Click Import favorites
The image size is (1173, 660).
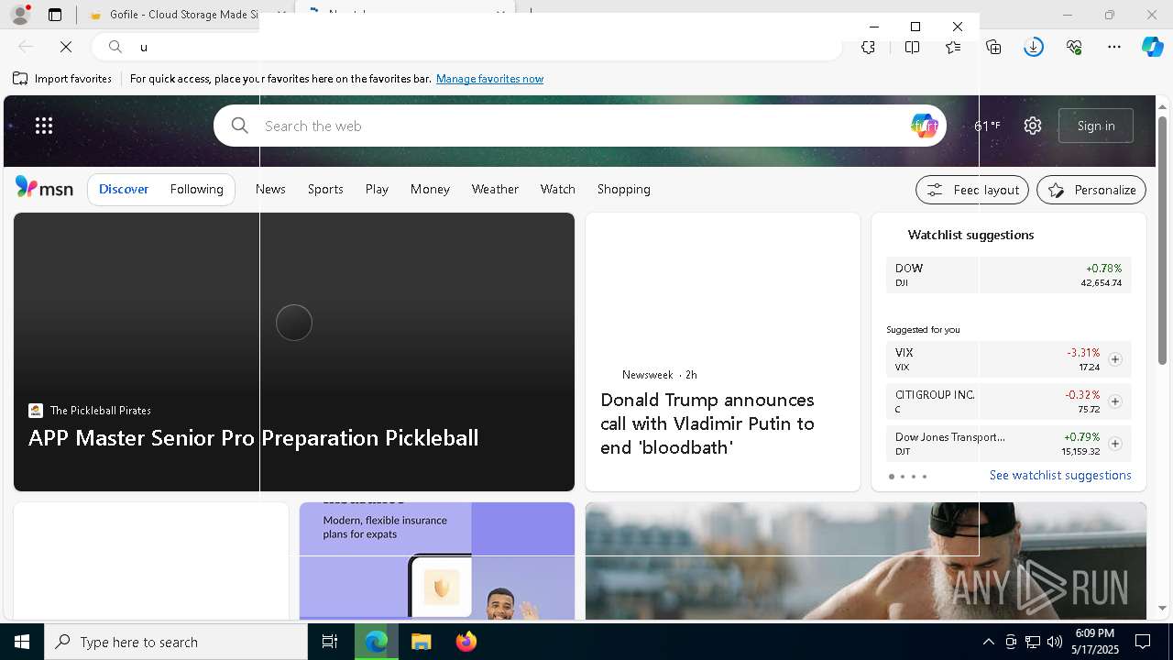[x=62, y=79]
